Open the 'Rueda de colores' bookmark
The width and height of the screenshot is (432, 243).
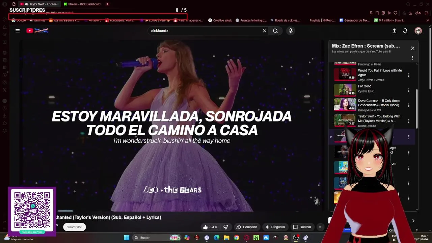(286, 20)
